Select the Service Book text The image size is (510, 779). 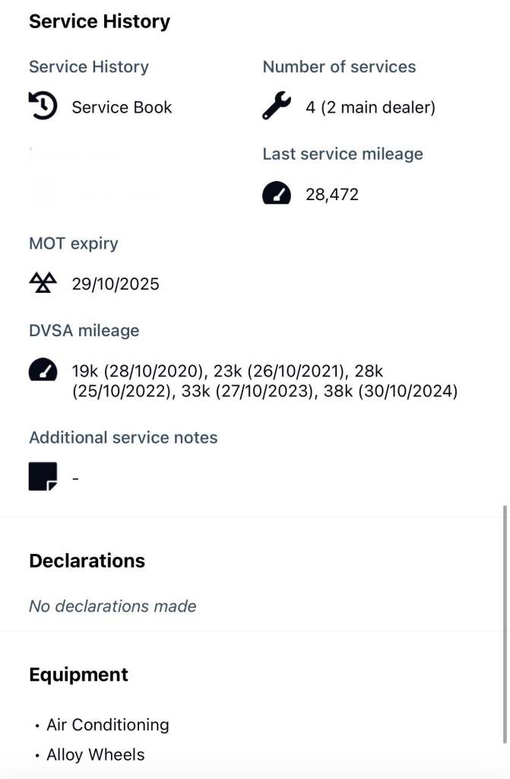(x=122, y=107)
